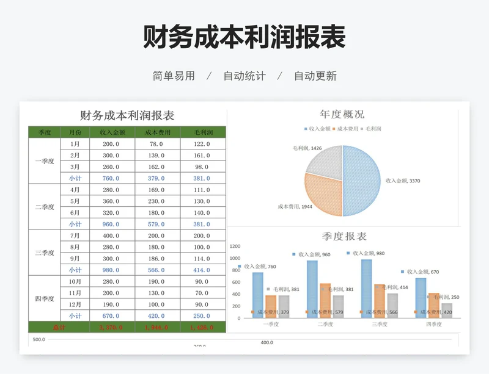Select the 1月 month cell

[x=75, y=144]
